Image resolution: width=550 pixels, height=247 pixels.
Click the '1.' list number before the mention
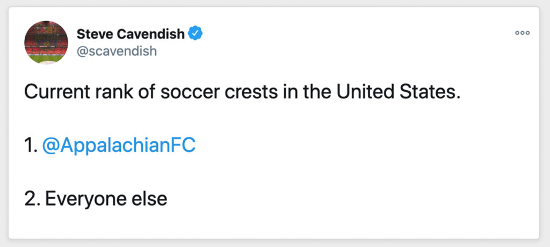[31, 146]
